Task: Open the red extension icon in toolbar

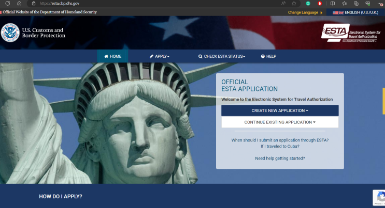Action: 320,4
